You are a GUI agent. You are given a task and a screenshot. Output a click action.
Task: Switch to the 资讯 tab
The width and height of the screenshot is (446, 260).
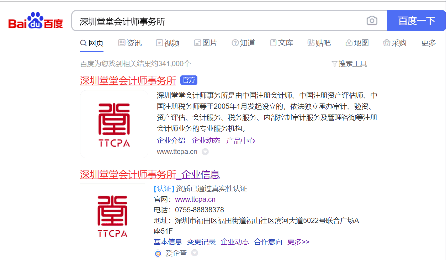130,43
